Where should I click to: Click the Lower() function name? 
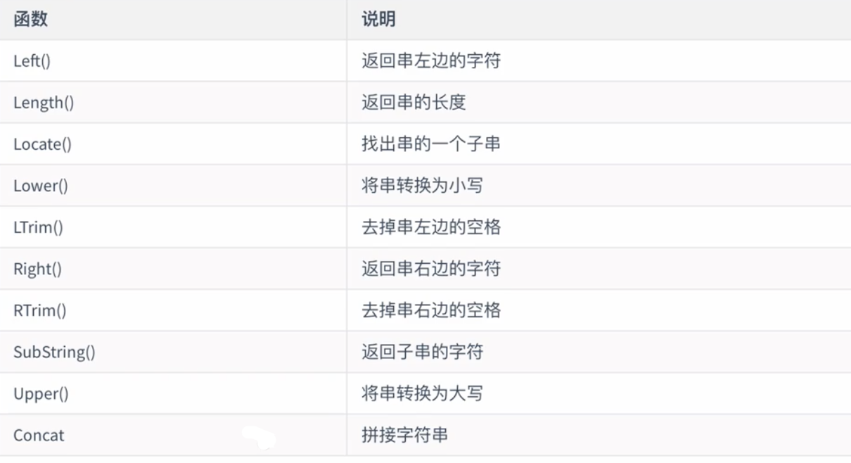pyautogui.click(x=41, y=186)
